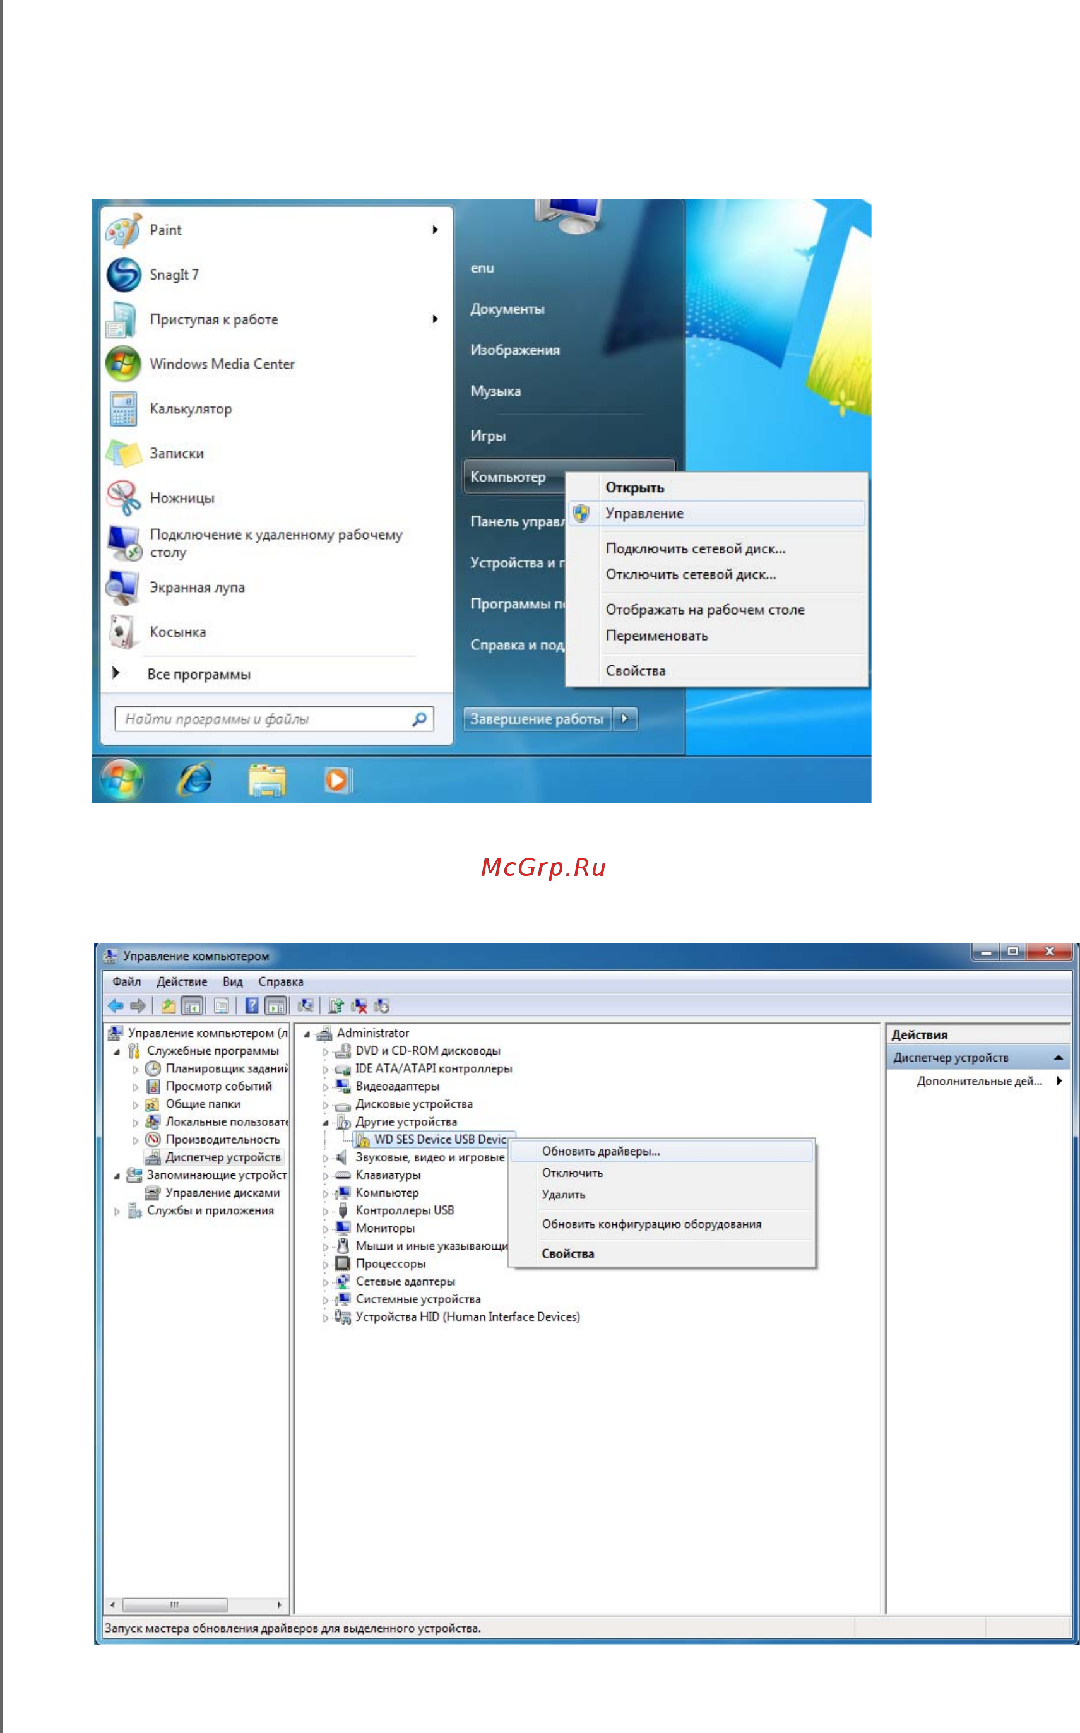Expand DVD и CD-ROM дисководы node

[326, 1051]
